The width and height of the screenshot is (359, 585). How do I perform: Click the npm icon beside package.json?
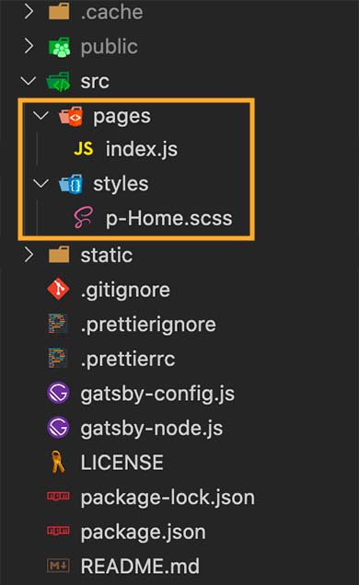[x=58, y=531]
